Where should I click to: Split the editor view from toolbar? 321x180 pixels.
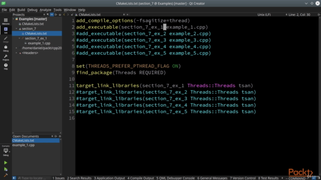tap(319, 14)
